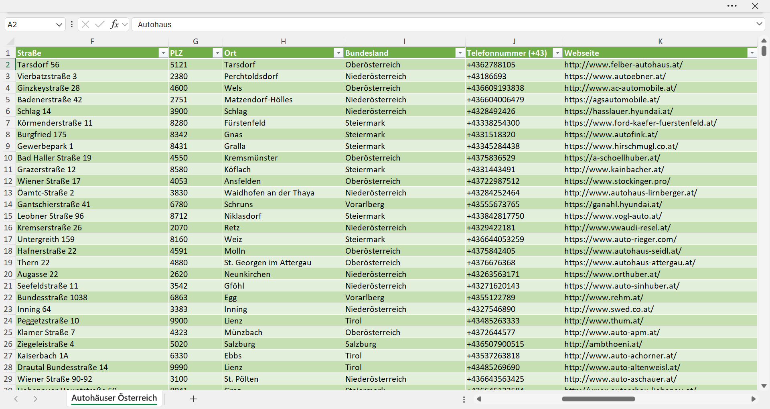The height and width of the screenshot is (409, 770).
Task: Close the window with X button
Action: point(755,6)
